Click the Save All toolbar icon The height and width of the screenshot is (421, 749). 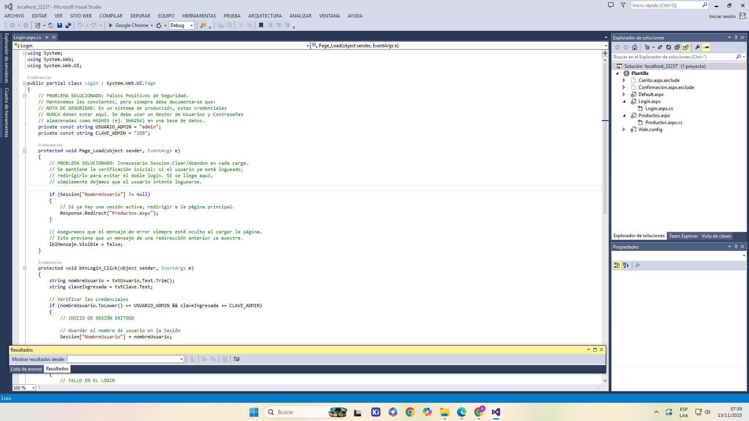point(68,25)
